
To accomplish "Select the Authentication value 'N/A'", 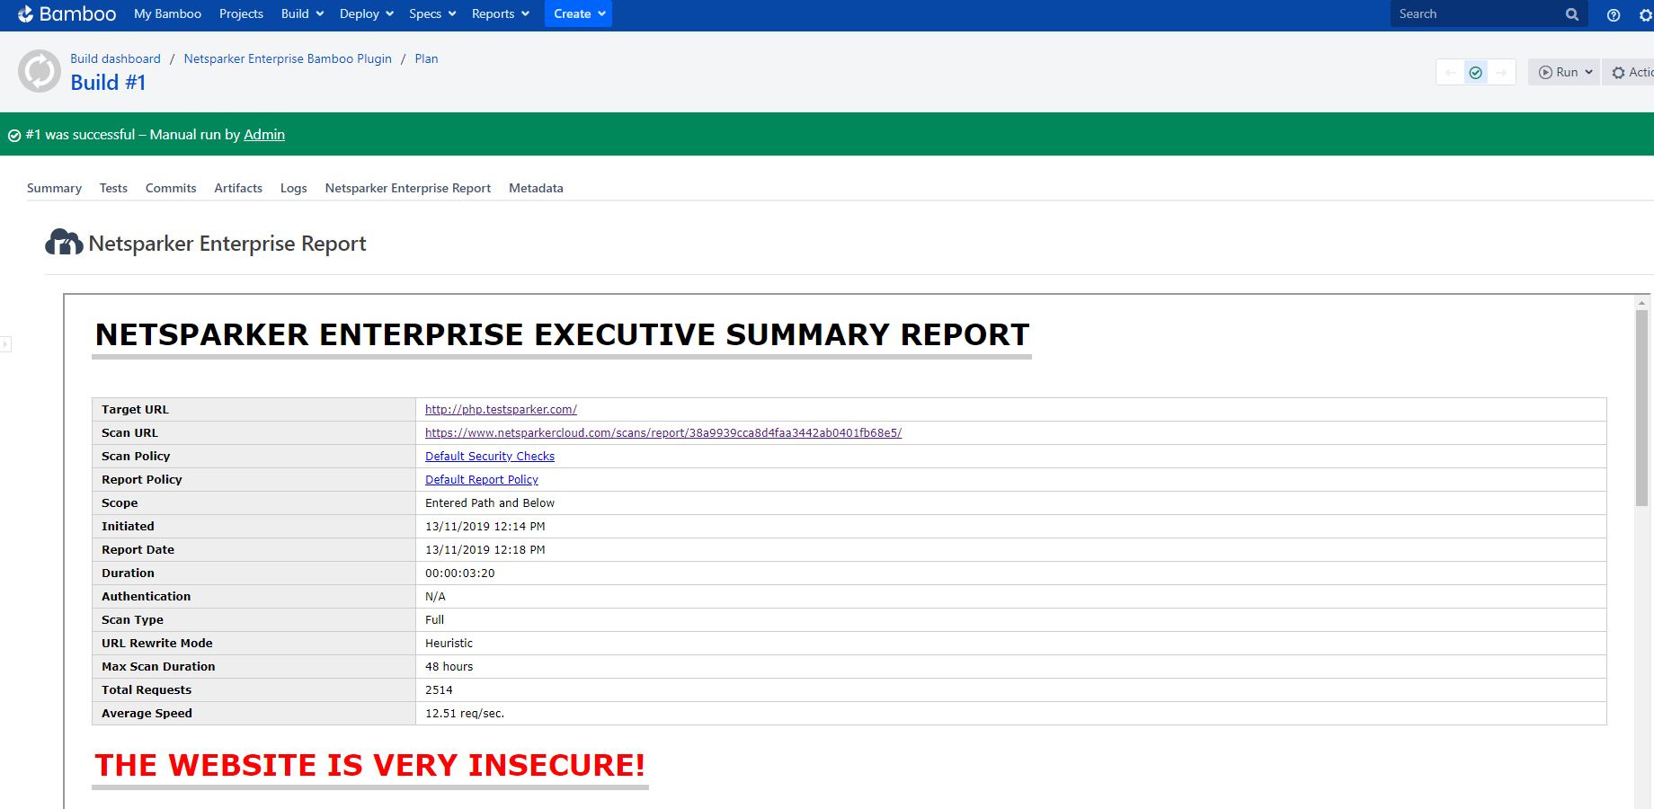I will (x=435, y=596).
